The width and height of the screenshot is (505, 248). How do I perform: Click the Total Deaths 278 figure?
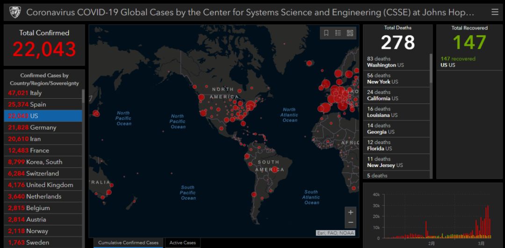(x=398, y=42)
